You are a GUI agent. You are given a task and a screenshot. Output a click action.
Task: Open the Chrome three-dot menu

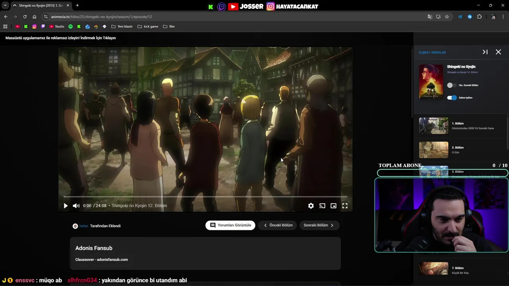tap(503, 17)
